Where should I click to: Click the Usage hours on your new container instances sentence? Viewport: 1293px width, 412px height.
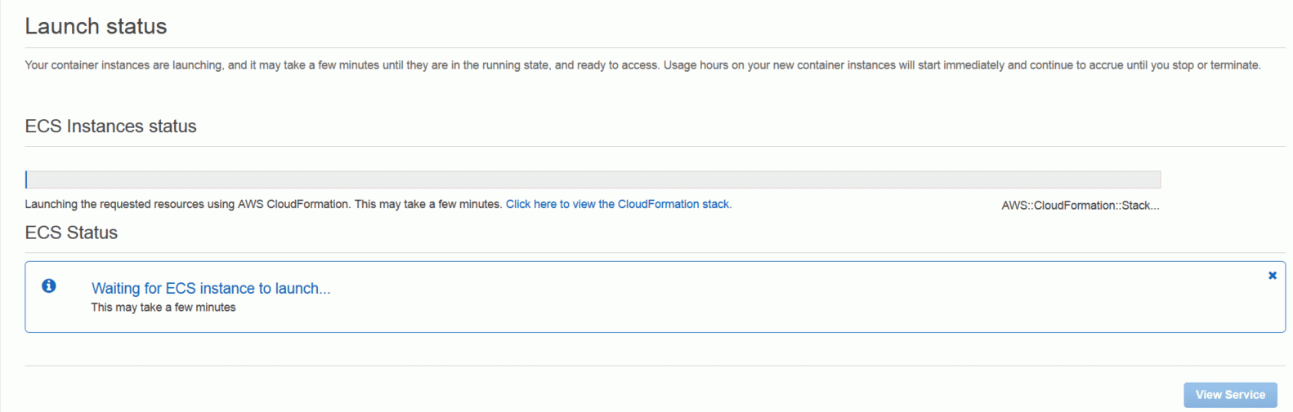[962, 65]
